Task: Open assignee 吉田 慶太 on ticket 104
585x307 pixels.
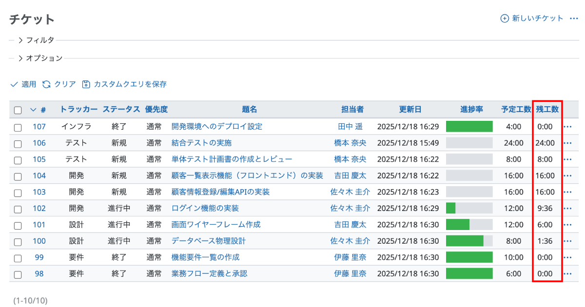Action: pos(350,175)
